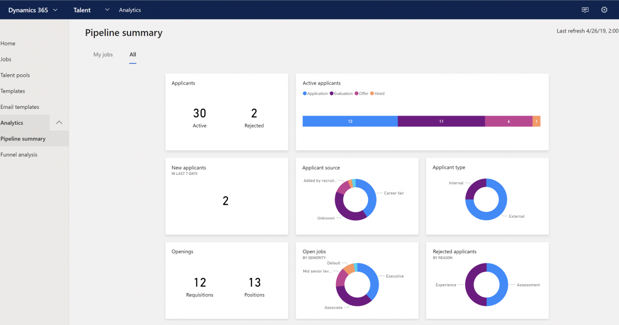The width and height of the screenshot is (619, 325).
Task: Navigate to Talent pools
Action: tap(15, 75)
